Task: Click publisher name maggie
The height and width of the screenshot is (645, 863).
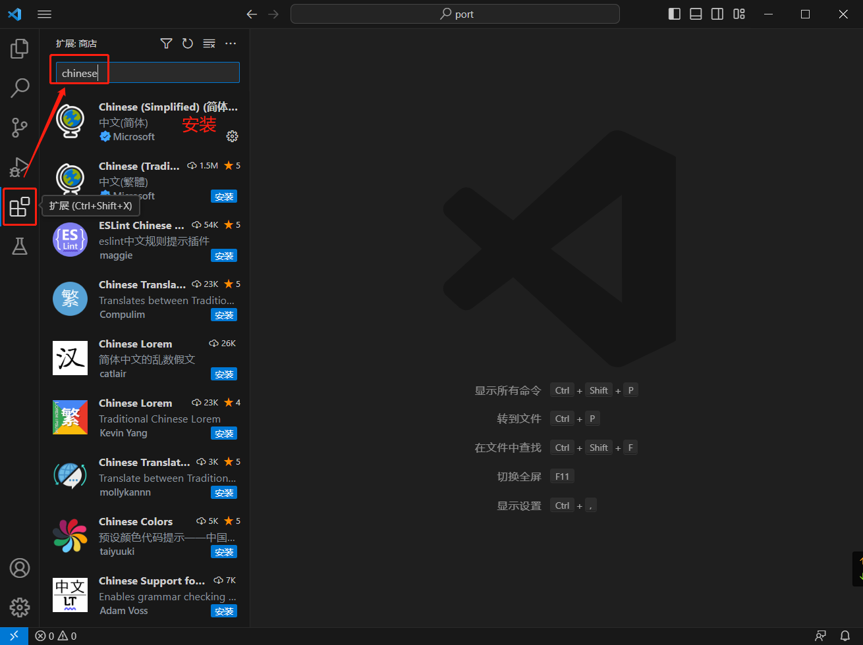Action: pyautogui.click(x=116, y=255)
